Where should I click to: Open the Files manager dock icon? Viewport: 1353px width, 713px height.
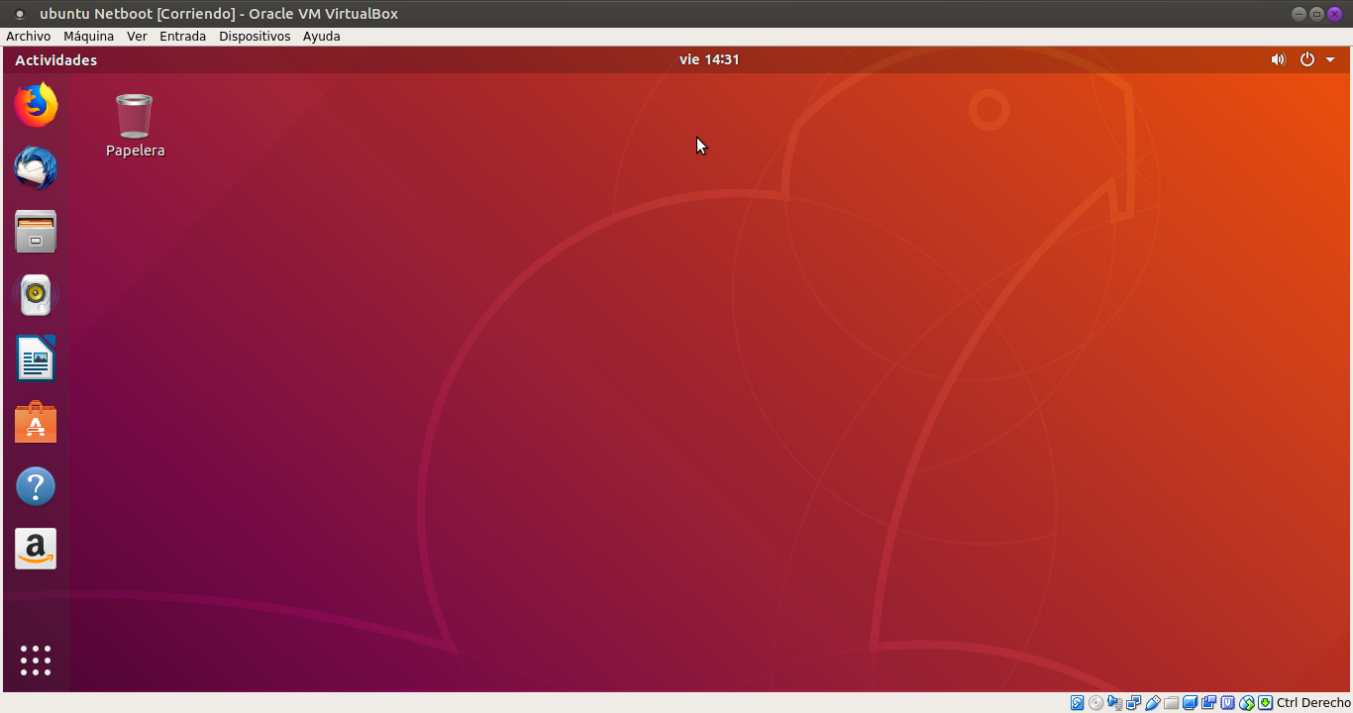pyautogui.click(x=36, y=232)
